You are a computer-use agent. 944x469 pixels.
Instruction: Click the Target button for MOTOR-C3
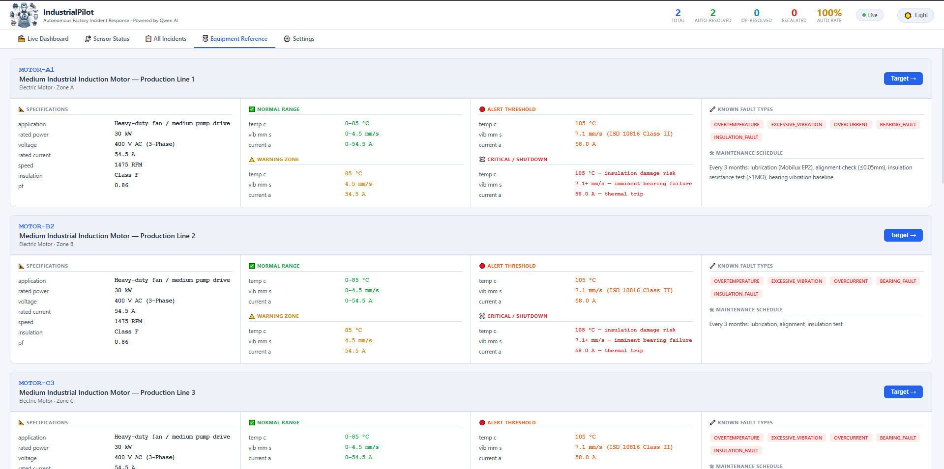903,392
